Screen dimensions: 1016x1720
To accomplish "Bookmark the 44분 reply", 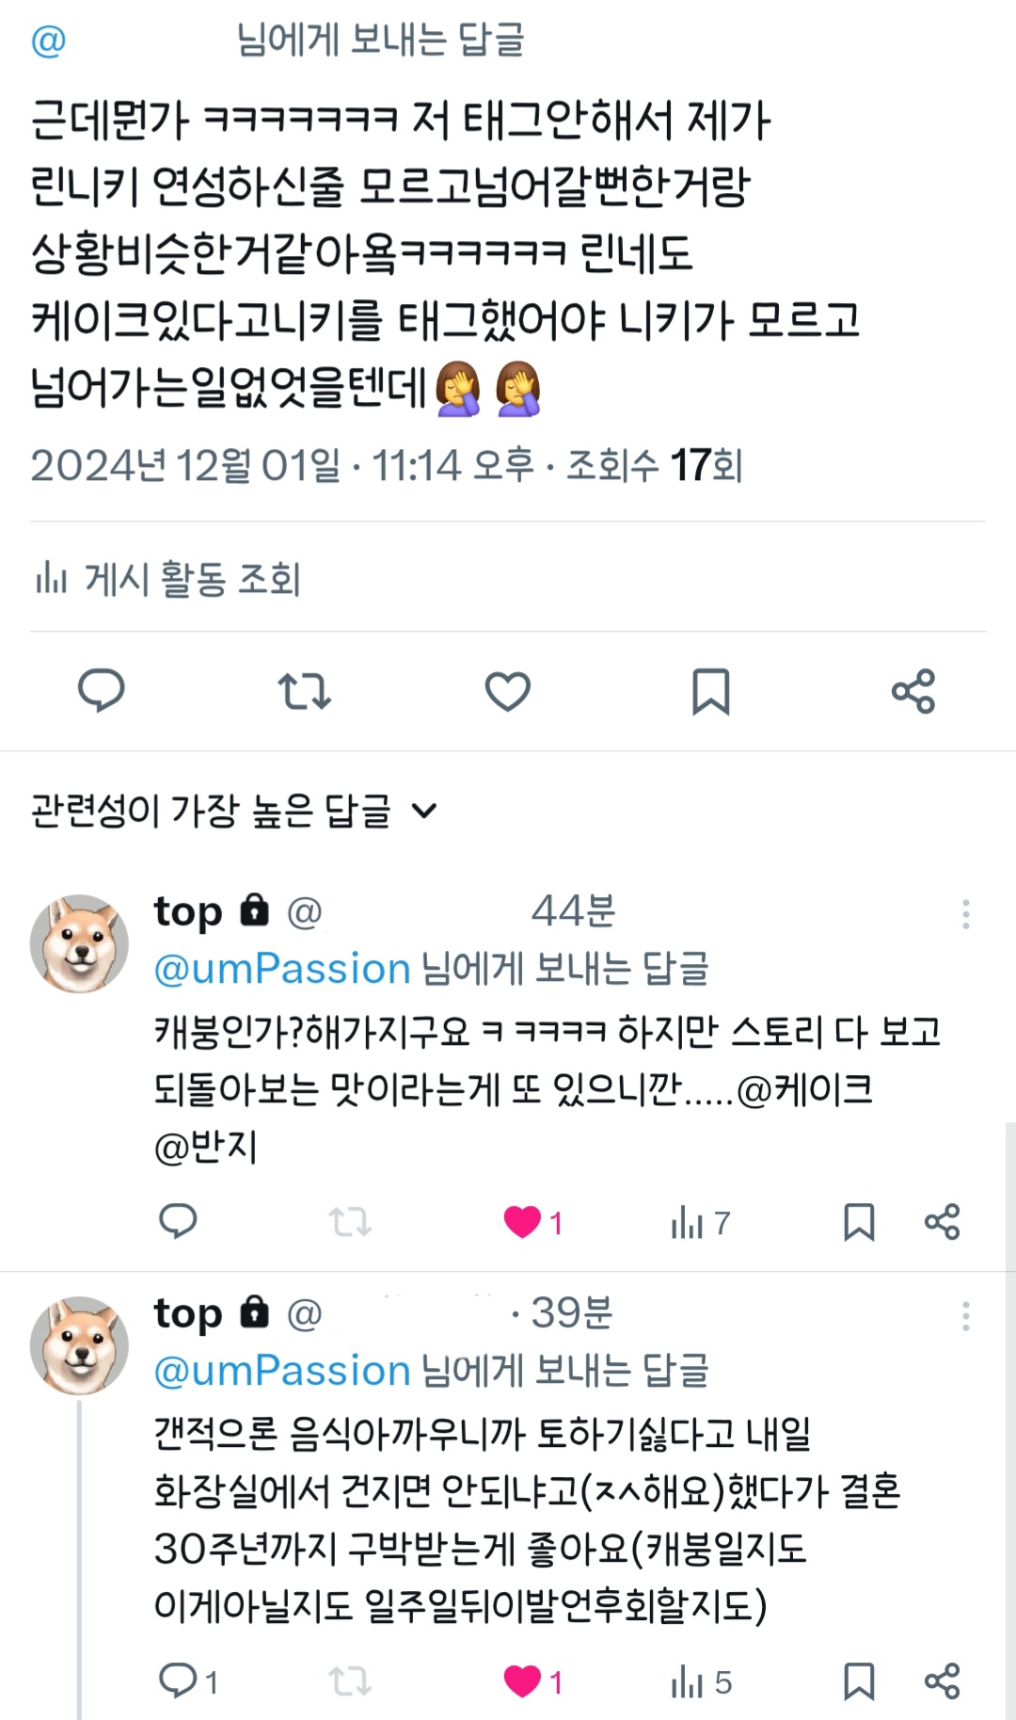I will (858, 1222).
